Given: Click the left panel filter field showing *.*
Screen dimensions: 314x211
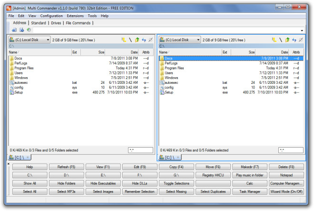Looking at the screenshot, I should 140,150.
